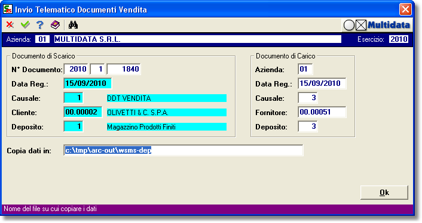The width and height of the screenshot is (422, 223).
Task: Open the purple manual book icon
Action: point(55,25)
